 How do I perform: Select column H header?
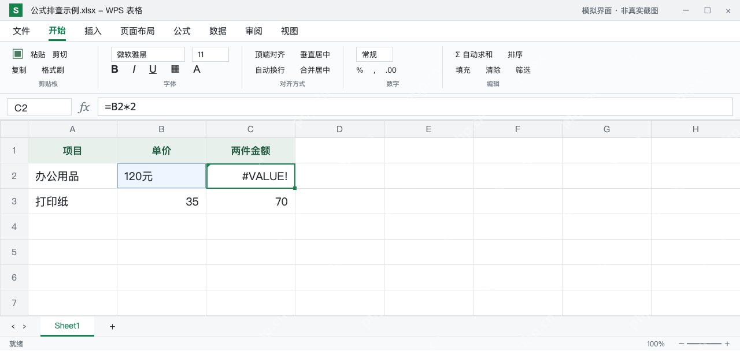(695, 129)
